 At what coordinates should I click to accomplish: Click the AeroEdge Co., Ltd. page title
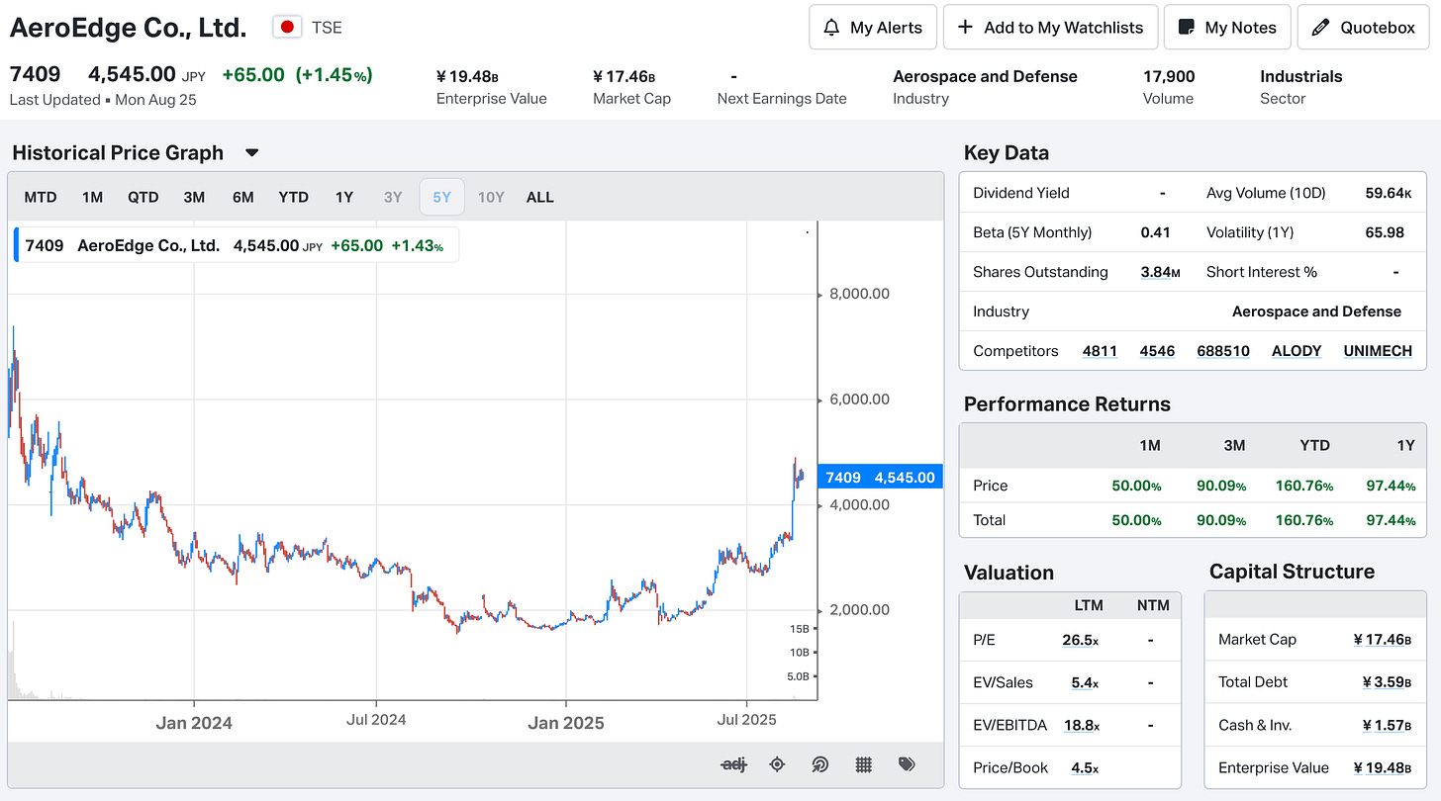click(129, 28)
